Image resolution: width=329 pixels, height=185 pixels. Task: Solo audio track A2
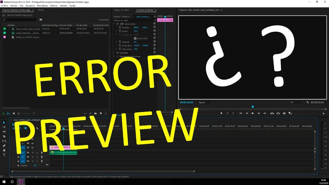[37, 157]
